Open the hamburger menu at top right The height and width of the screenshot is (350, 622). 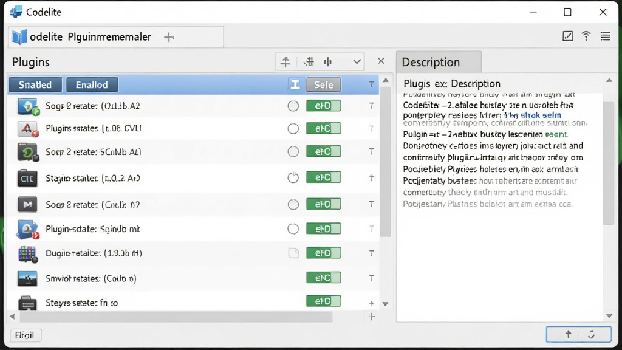(x=605, y=36)
